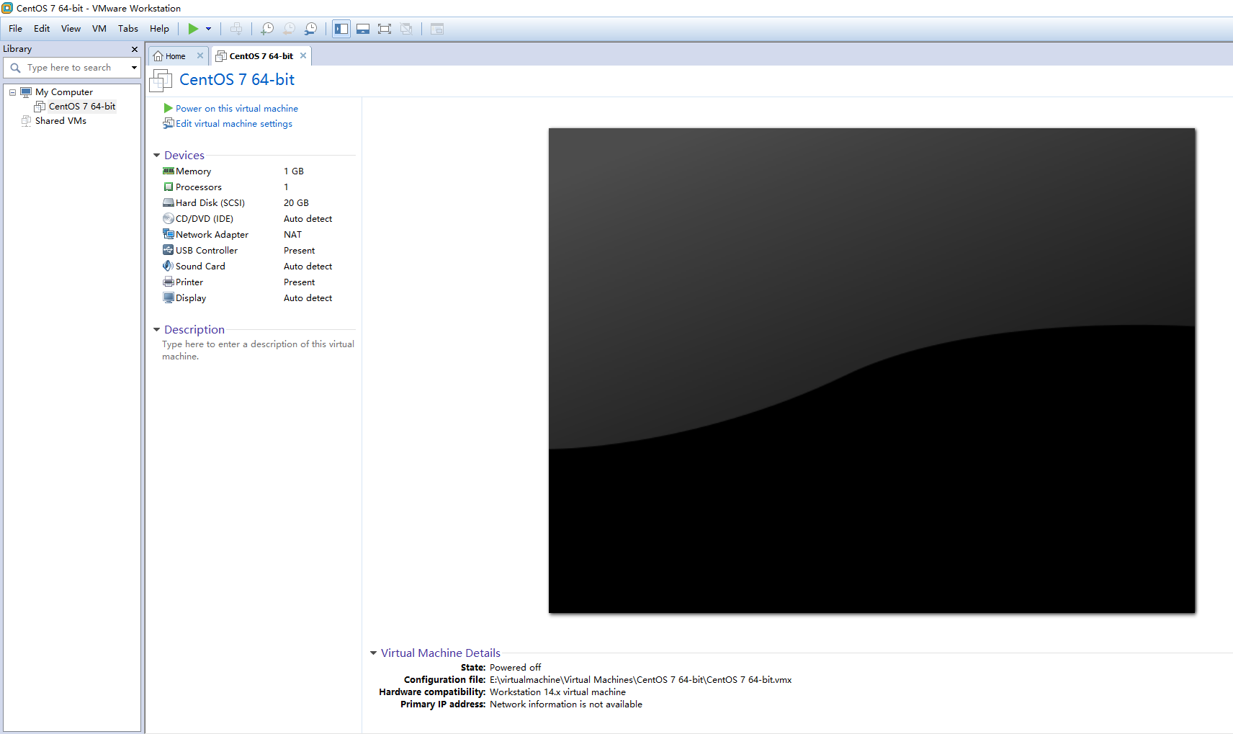
Task: Click the large VM icon beside title
Action: (161, 81)
